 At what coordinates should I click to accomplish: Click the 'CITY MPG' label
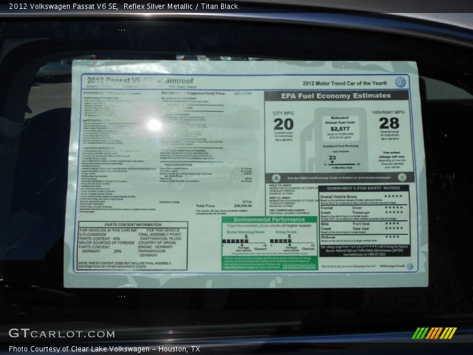[x=283, y=113]
